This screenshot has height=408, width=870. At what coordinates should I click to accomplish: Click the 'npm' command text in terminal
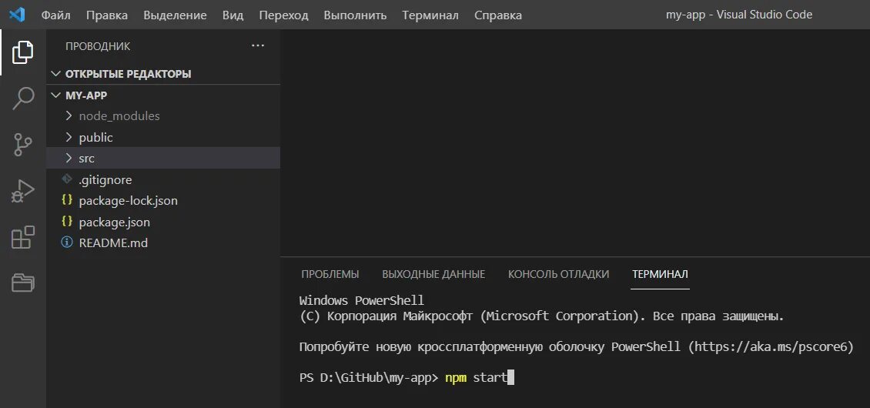[456, 378]
